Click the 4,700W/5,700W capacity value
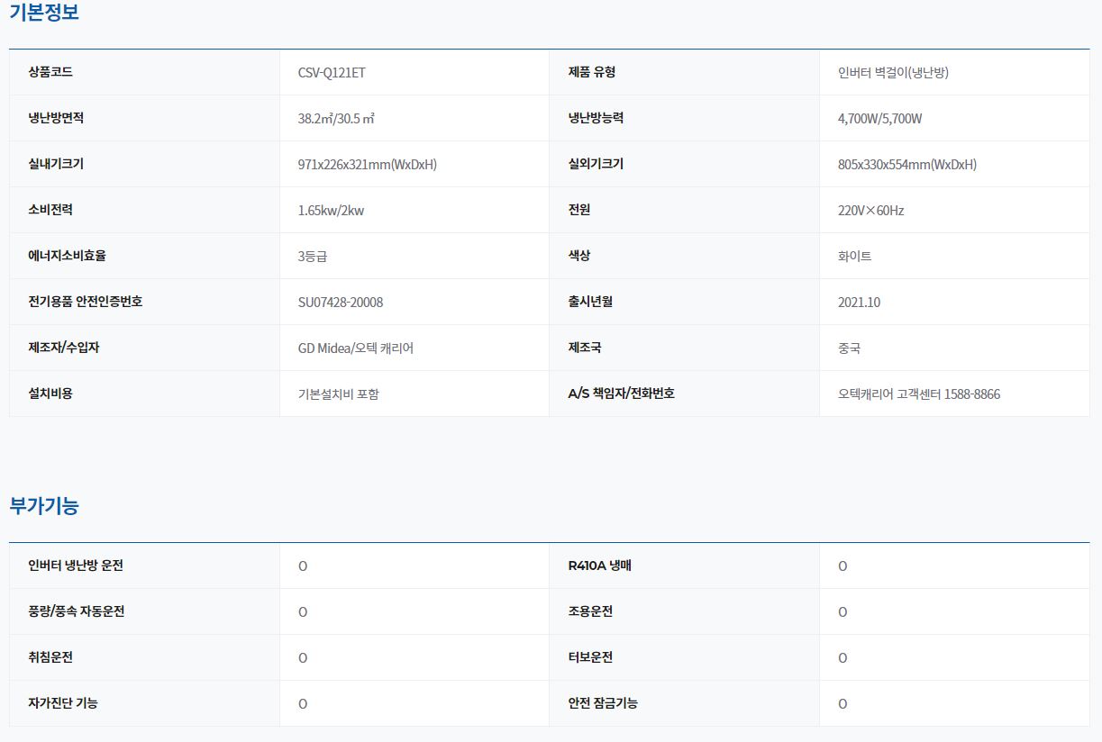 (879, 119)
